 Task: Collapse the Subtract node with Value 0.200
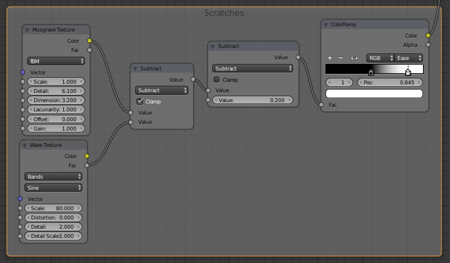(x=213, y=47)
